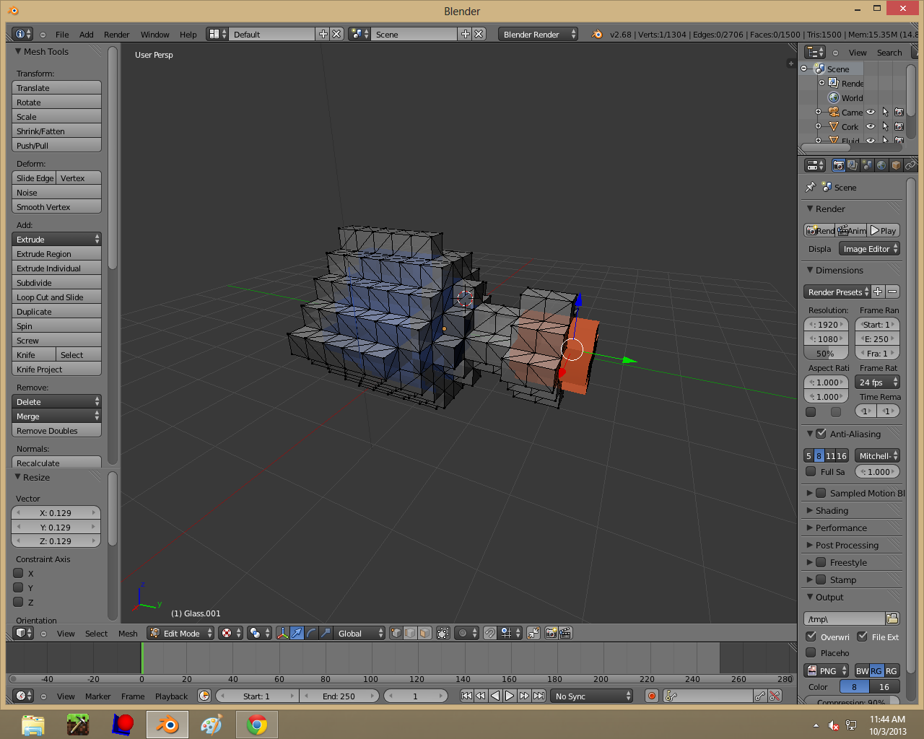Open the World properties globe tab
Viewport: 924px width, 739px height.
[881, 165]
